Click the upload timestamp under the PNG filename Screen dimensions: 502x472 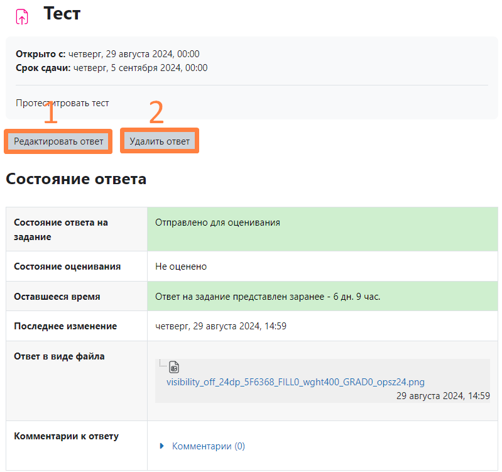pos(443,396)
